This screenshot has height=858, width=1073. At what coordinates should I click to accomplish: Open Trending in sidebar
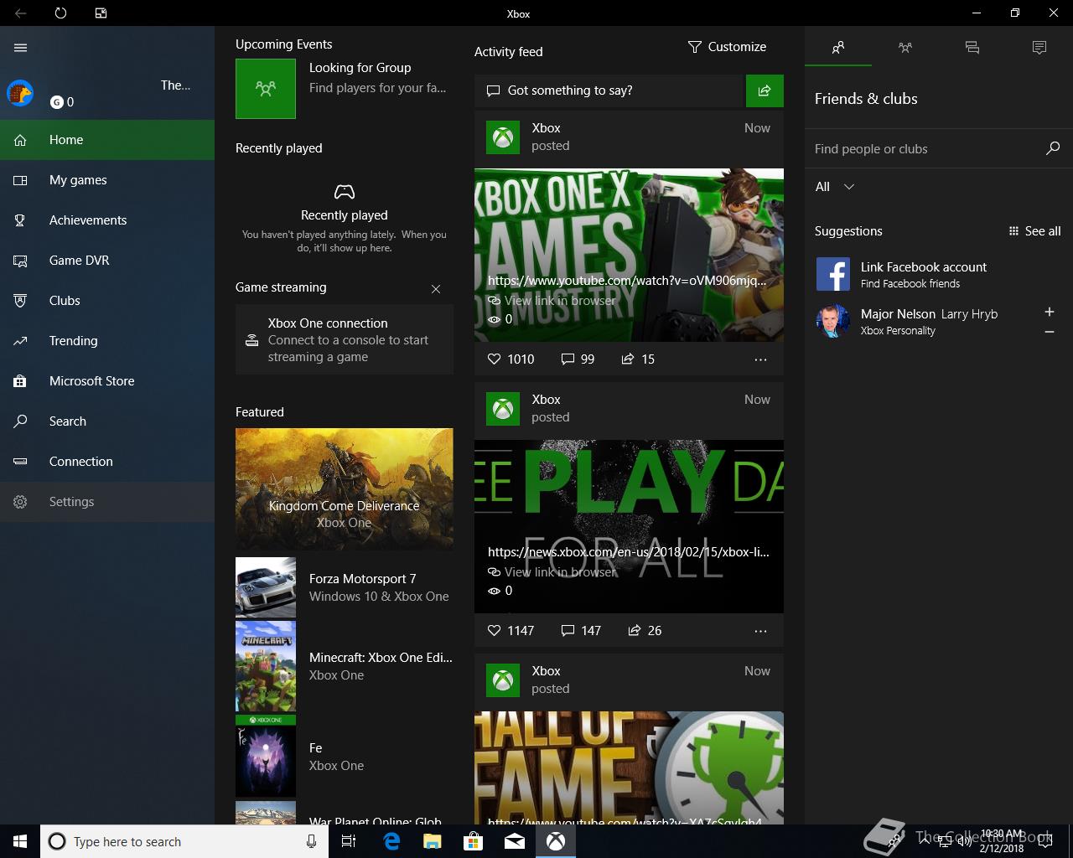coord(107,341)
